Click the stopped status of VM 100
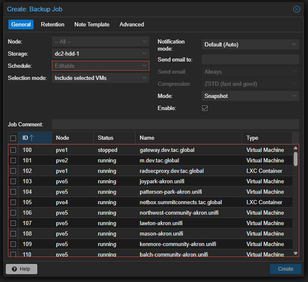 [108, 150]
